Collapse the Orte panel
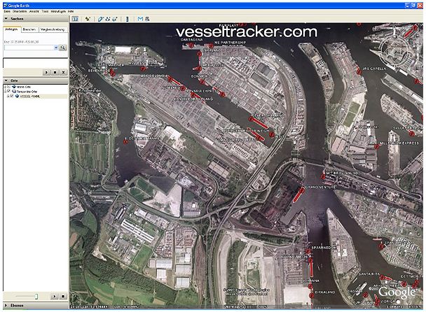426x312 pixels. pos(6,80)
